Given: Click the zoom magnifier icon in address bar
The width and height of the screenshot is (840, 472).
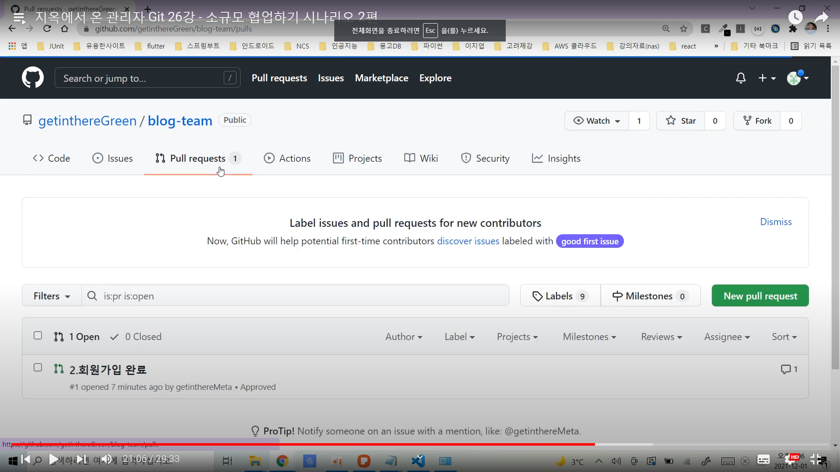Looking at the screenshot, I should point(666,29).
